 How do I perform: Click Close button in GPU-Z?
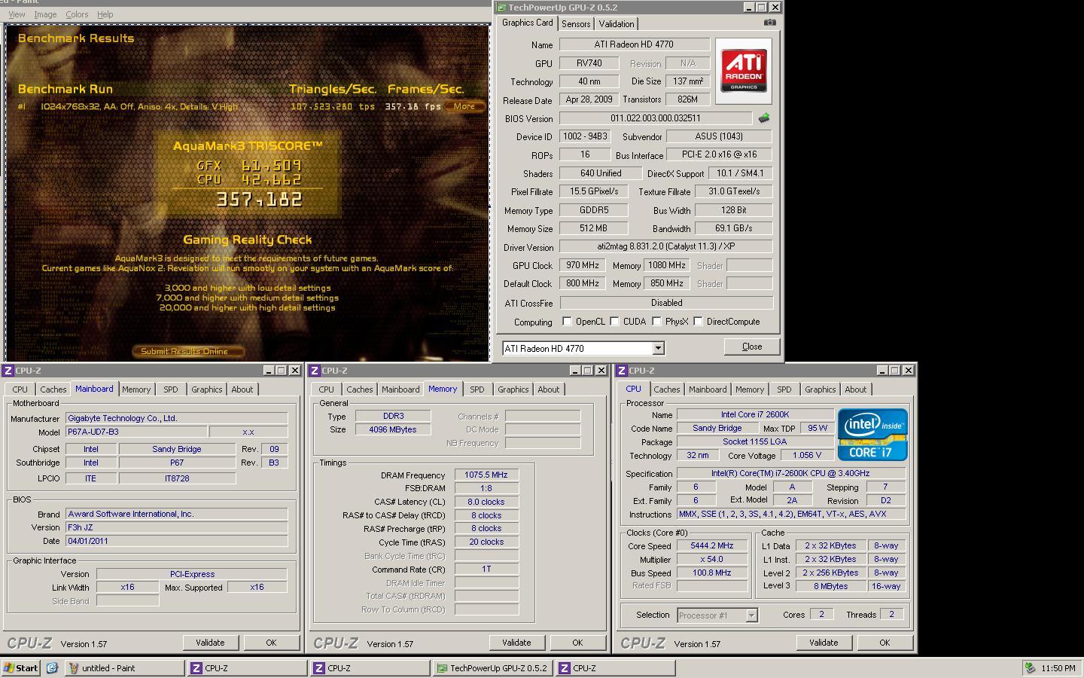pyautogui.click(x=752, y=347)
